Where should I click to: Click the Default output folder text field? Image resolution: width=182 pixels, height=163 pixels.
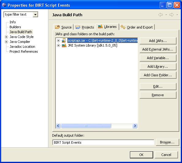[103, 142]
